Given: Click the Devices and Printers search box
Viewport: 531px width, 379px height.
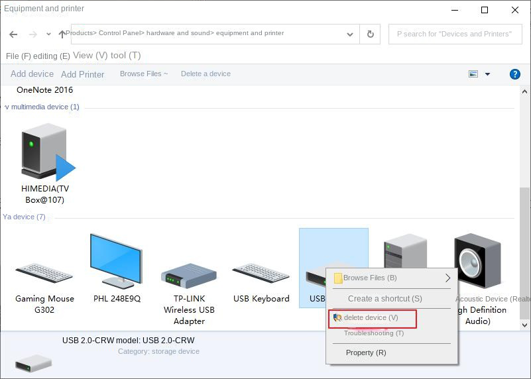Looking at the screenshot, I should 454,34.
